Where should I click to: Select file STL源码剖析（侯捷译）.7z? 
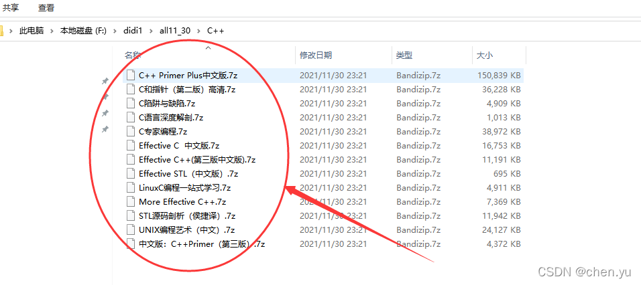pos(187,215)
